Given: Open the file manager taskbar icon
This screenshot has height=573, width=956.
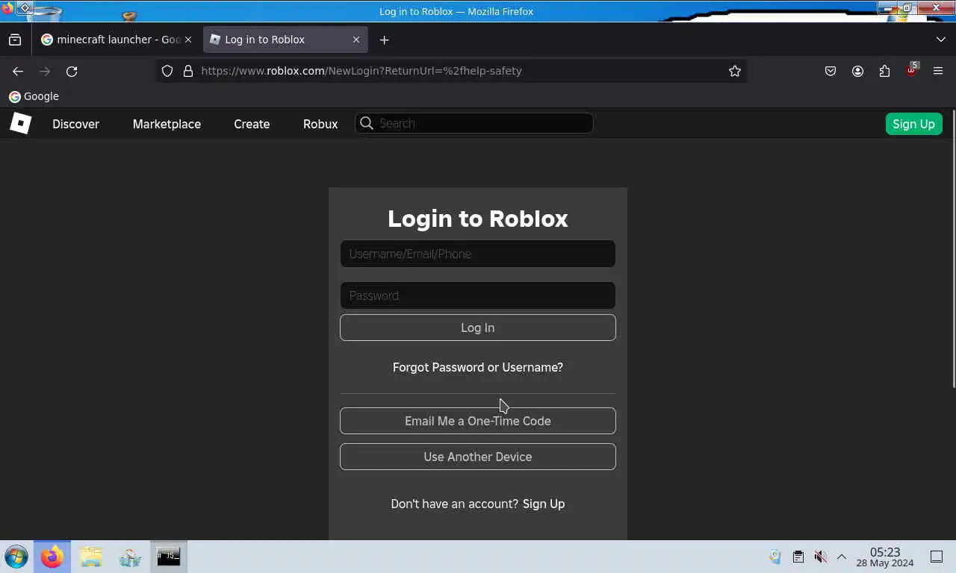Looking at the screenshot, I should point(91,557).
